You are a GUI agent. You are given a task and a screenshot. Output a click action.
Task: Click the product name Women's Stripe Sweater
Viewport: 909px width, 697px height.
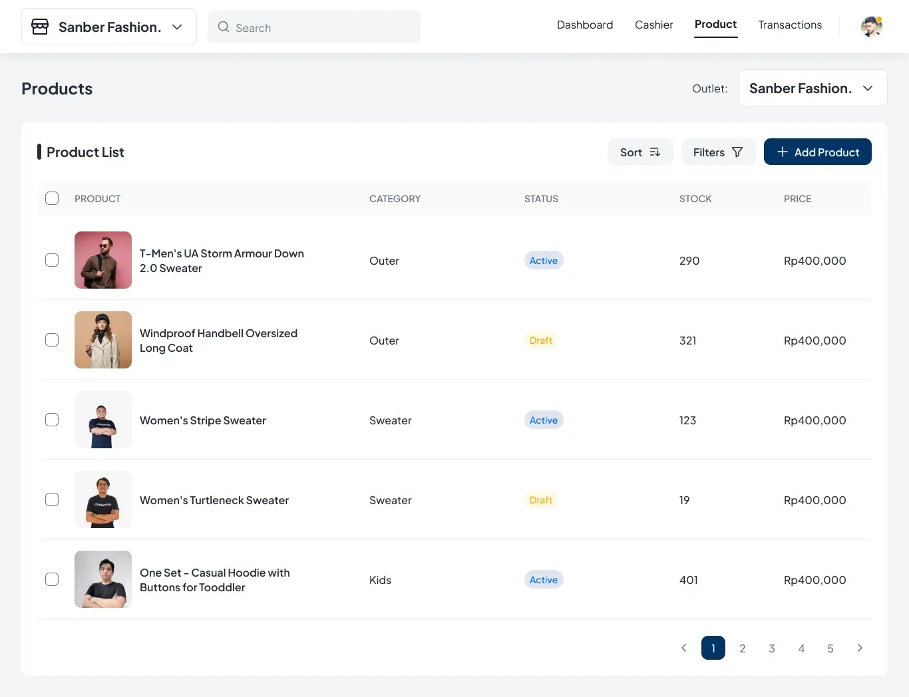(x=203, y=420)
